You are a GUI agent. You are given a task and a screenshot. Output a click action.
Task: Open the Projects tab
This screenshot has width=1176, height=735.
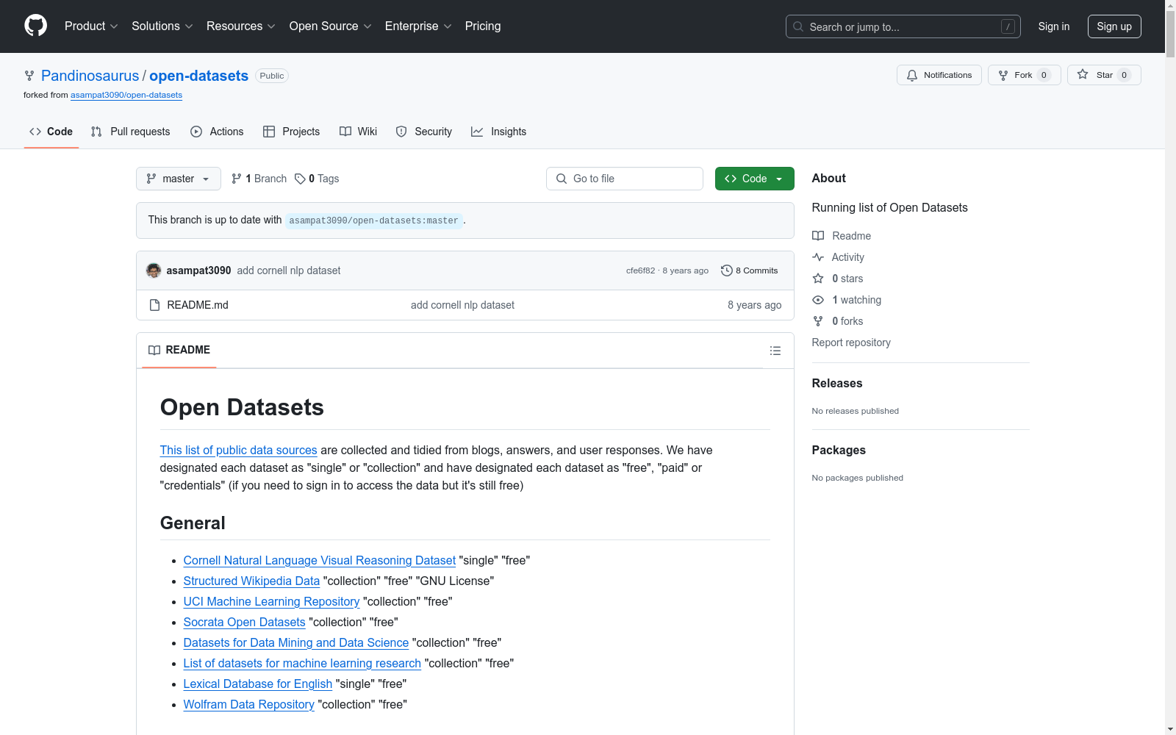coord(292,132)
